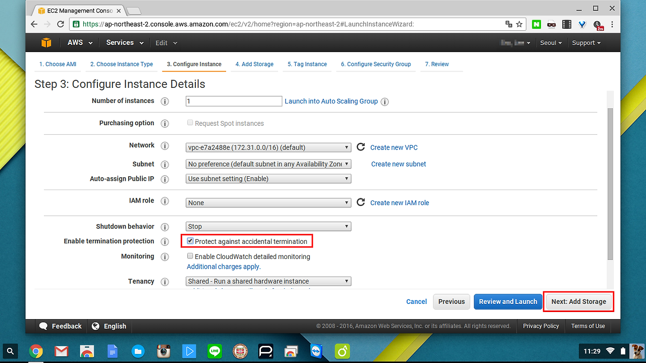Open Instagram from the shelf

pos(163,351)
